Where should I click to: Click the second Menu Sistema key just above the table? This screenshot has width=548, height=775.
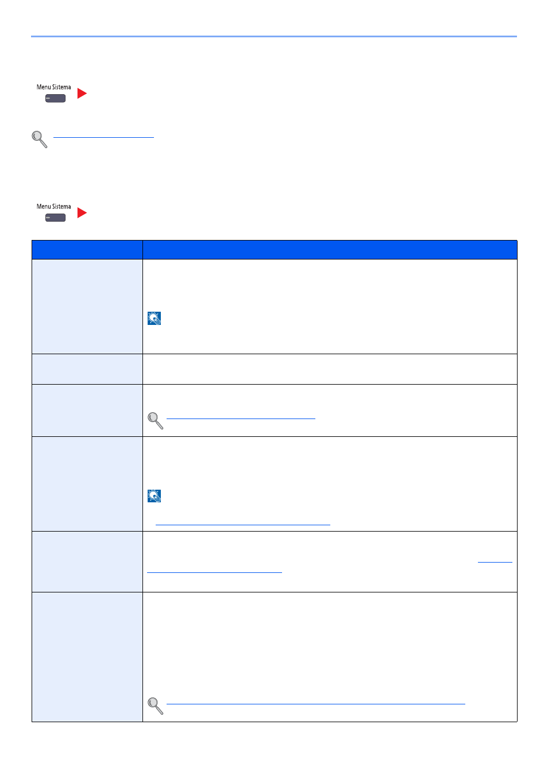pos(55,218)
